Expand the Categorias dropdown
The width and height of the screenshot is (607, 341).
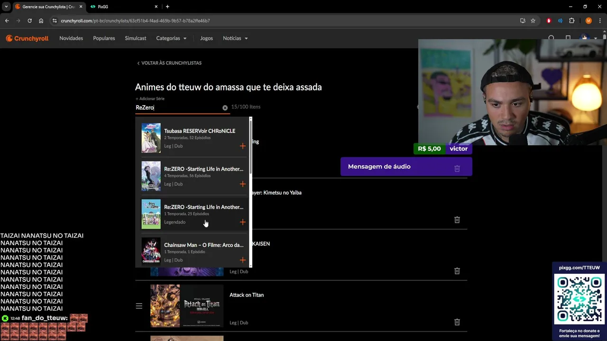coord(171,38)
